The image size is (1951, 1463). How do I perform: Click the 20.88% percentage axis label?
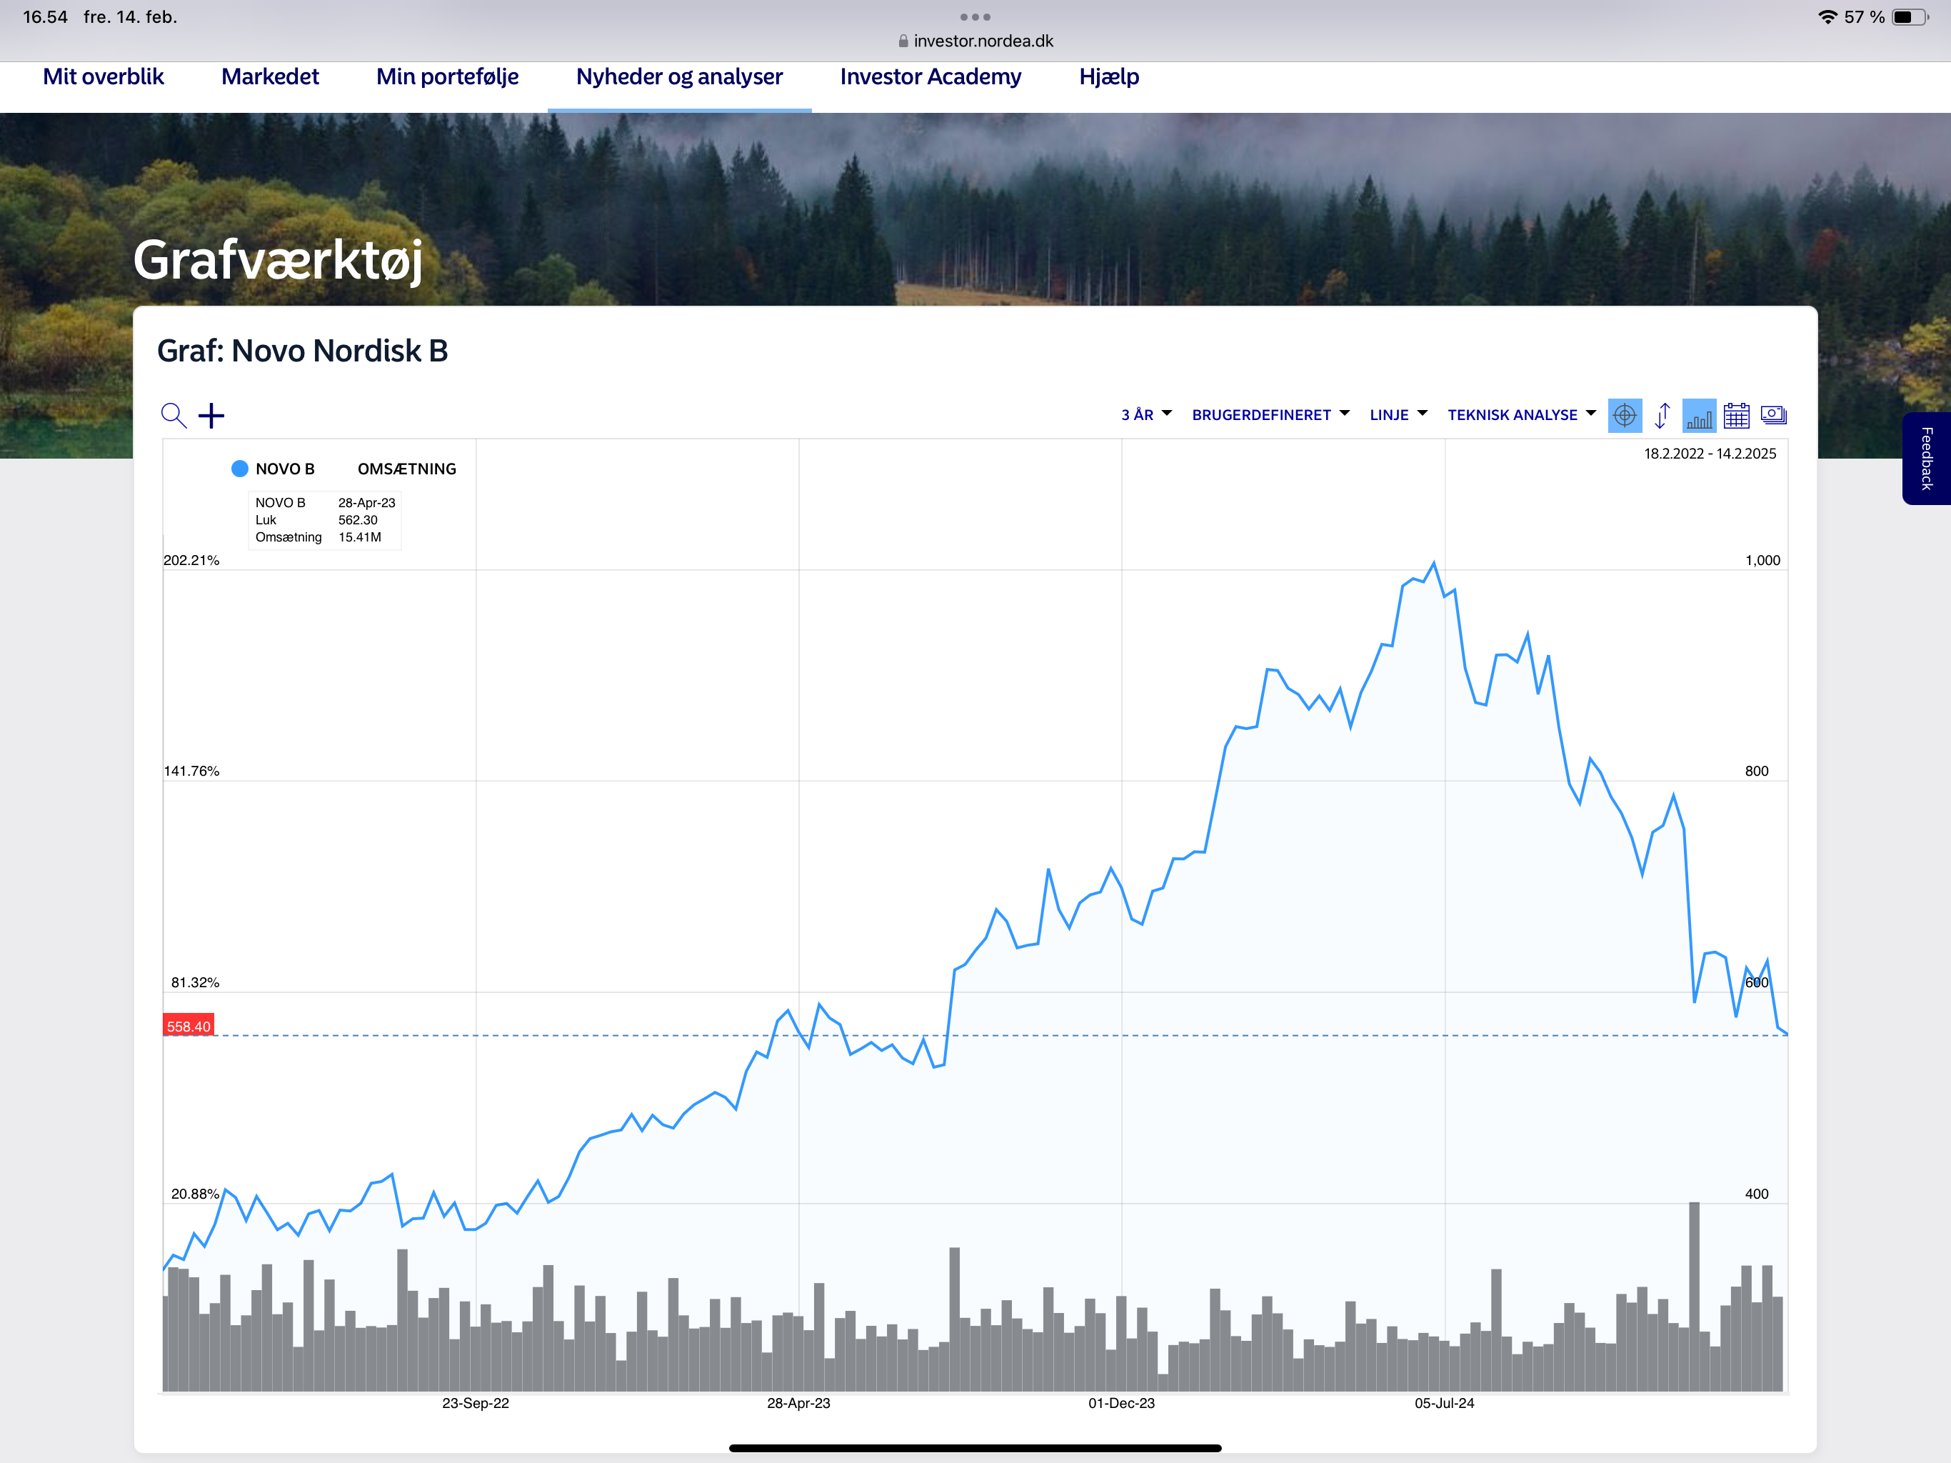[x=195, y=1194]
